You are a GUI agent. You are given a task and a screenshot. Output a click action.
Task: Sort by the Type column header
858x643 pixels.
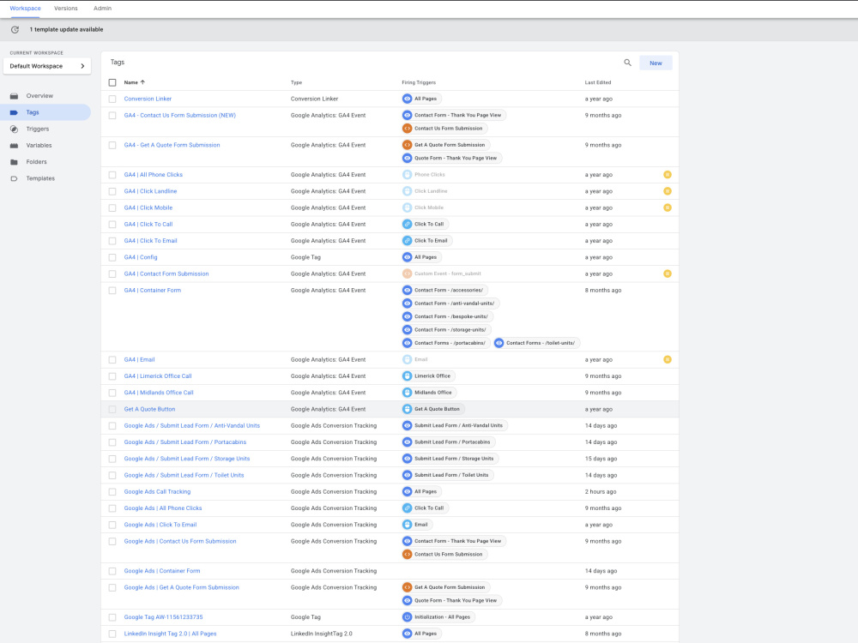296,82
